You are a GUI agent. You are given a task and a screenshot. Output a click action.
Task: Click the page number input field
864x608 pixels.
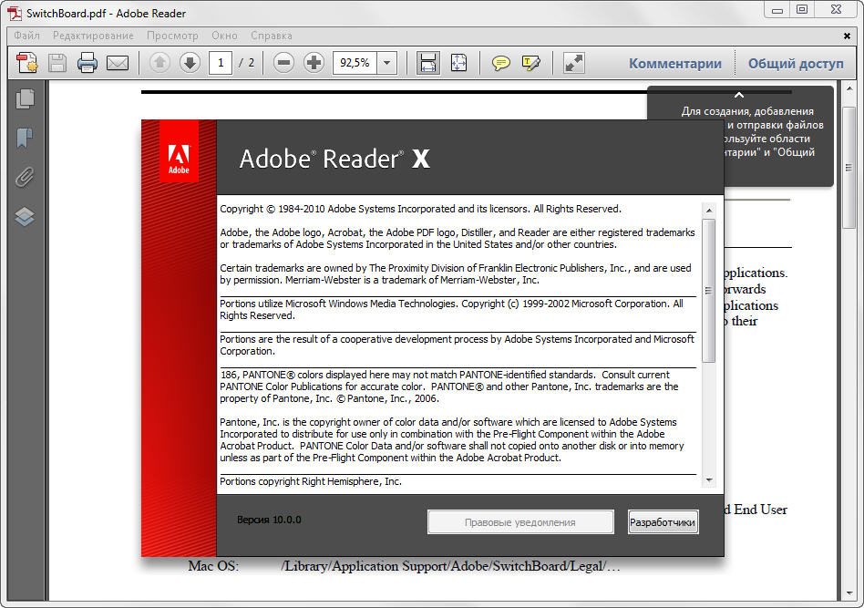tap(221, 63)
